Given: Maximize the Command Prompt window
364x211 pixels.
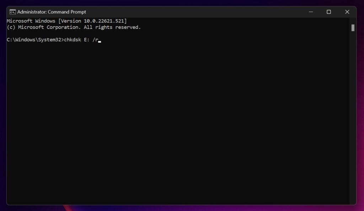Looking at the screenshot, I should [329, 12].
